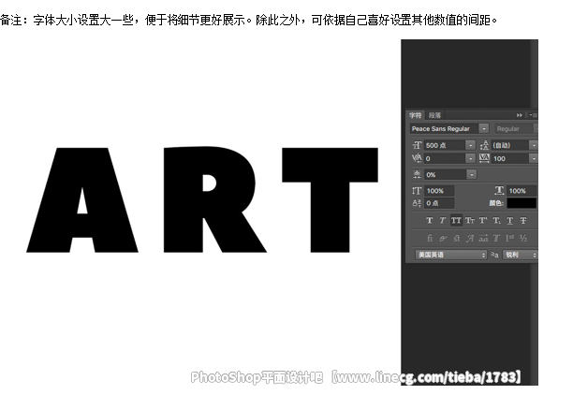Click the font size icon
Screen dimensions: 573x395
click(417, 145)
